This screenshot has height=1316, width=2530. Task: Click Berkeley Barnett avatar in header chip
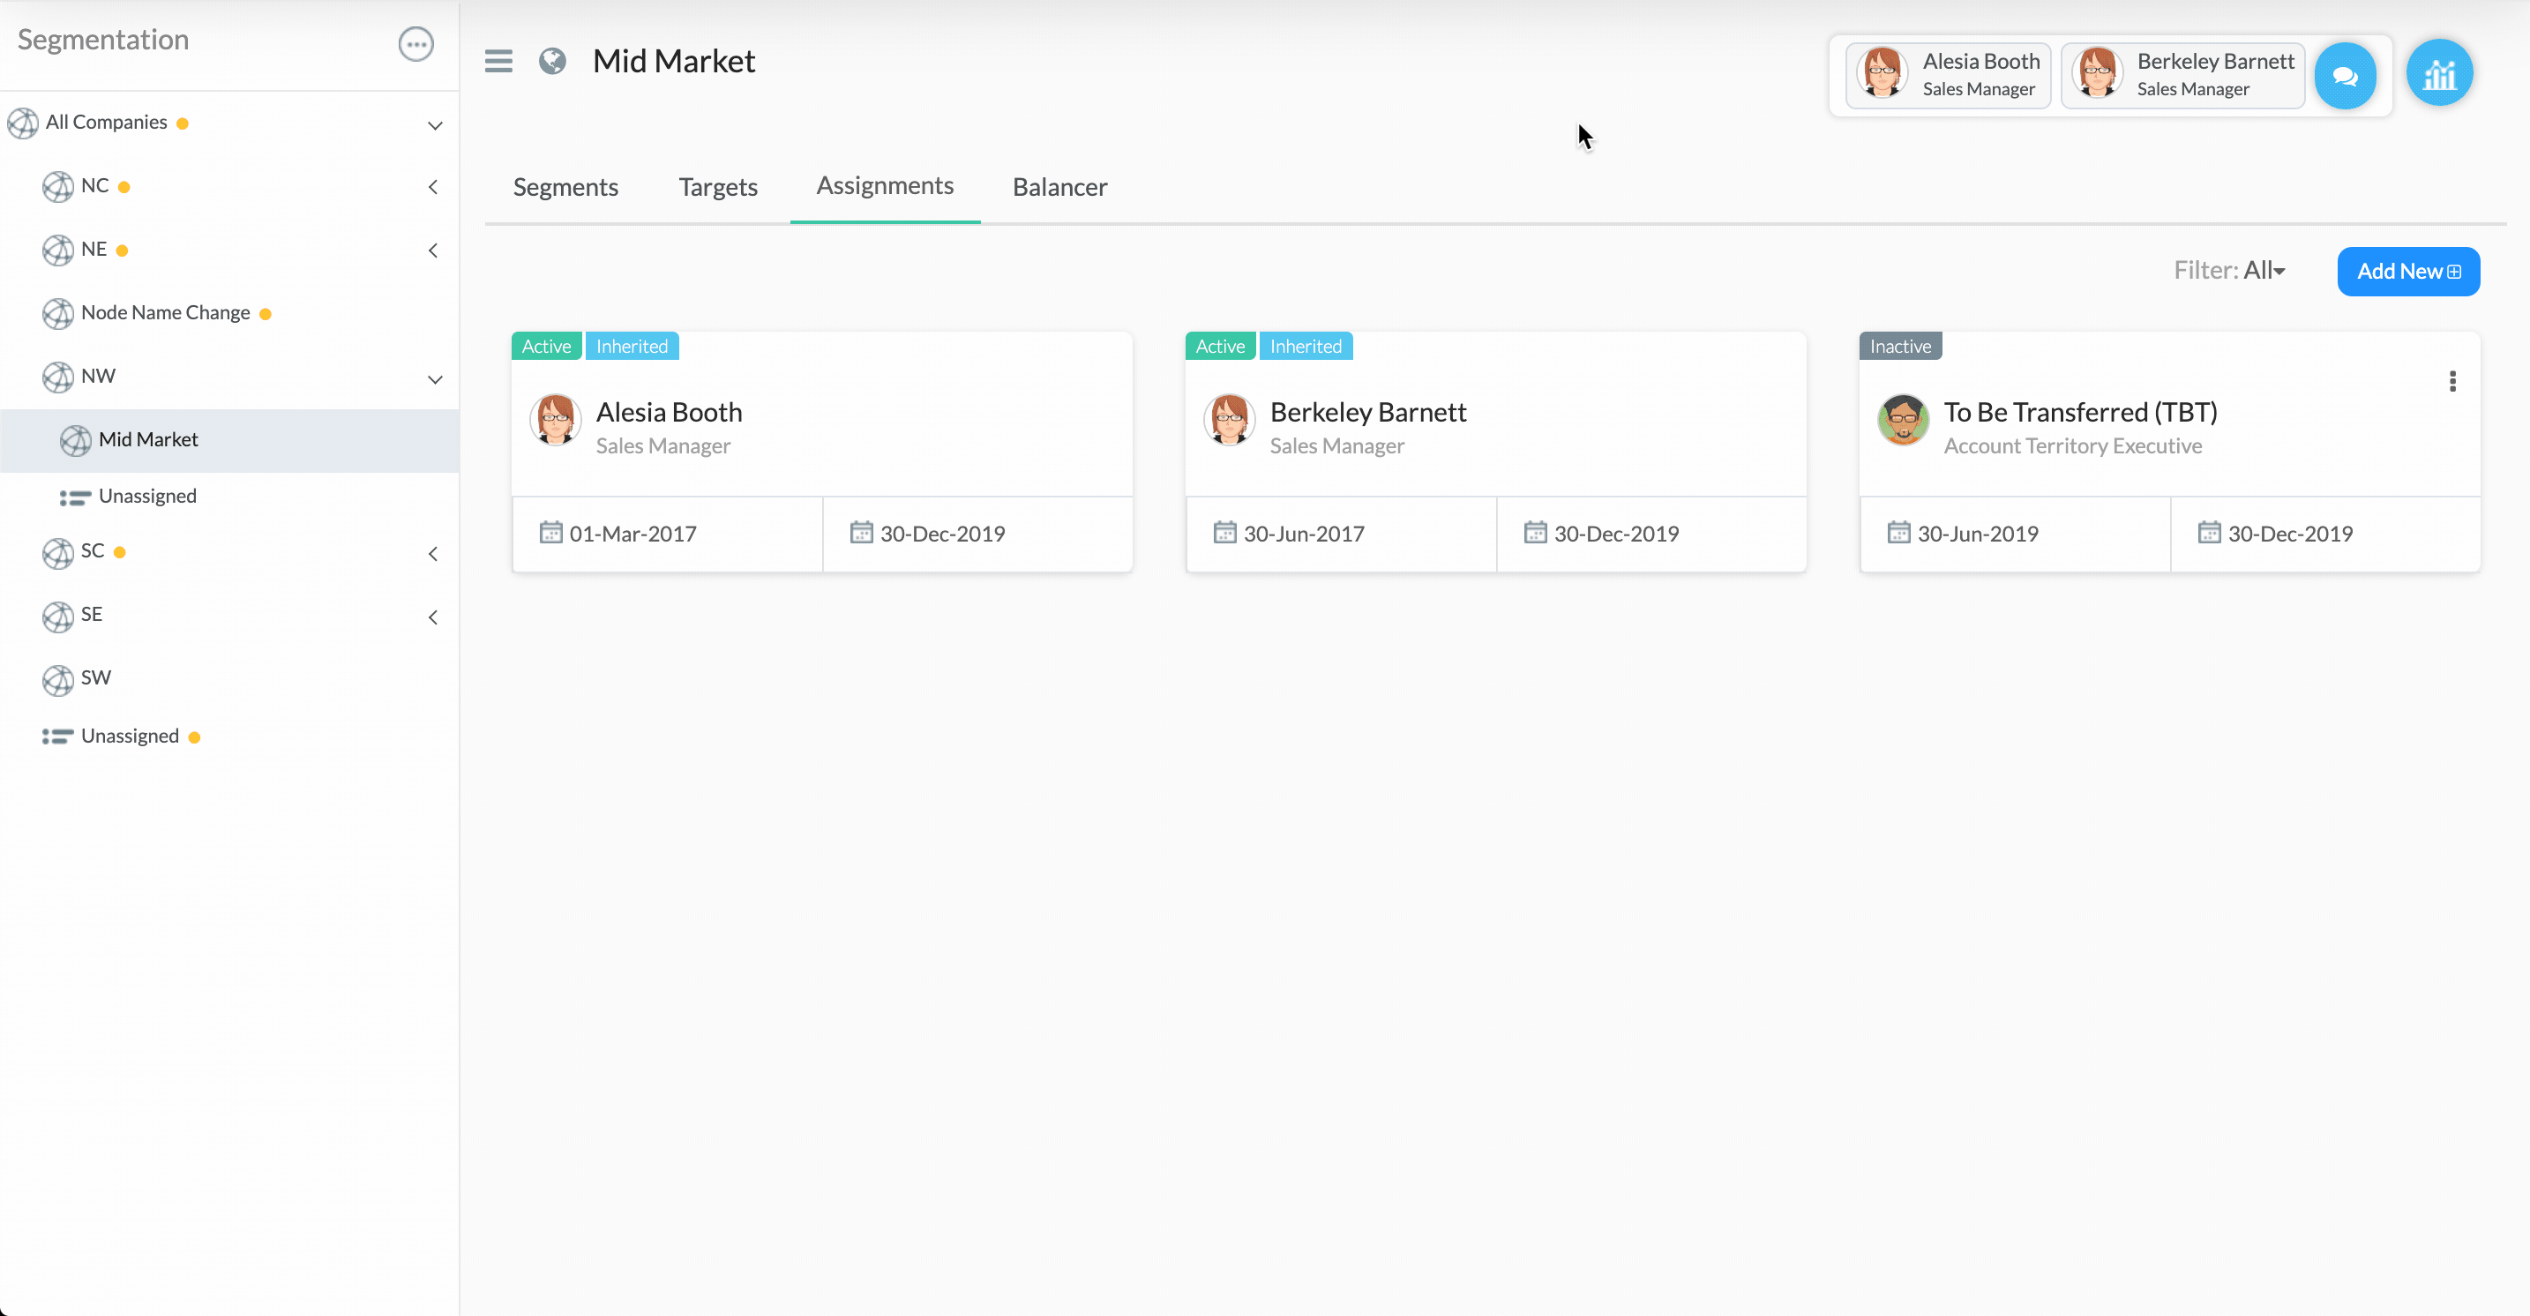(x=2097, y=74)
